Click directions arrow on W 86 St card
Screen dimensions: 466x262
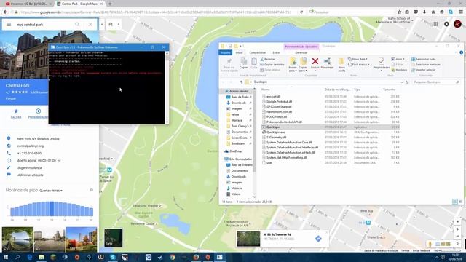(318, 239)
